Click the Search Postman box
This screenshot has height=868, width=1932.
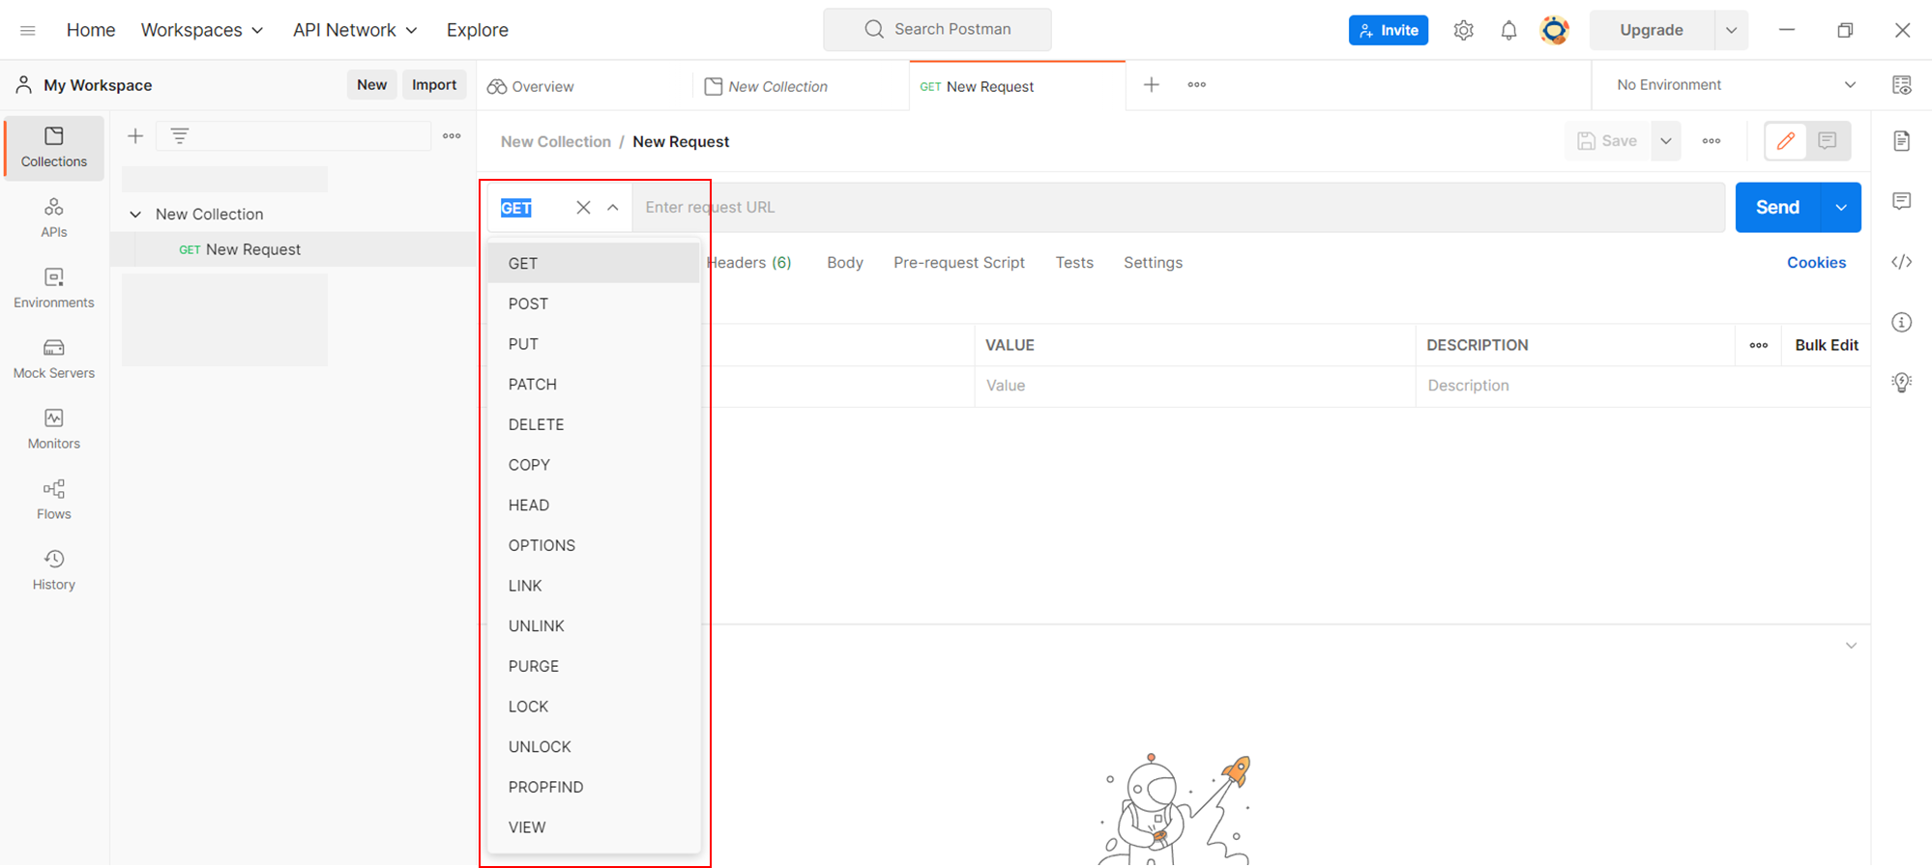point(937,30)
